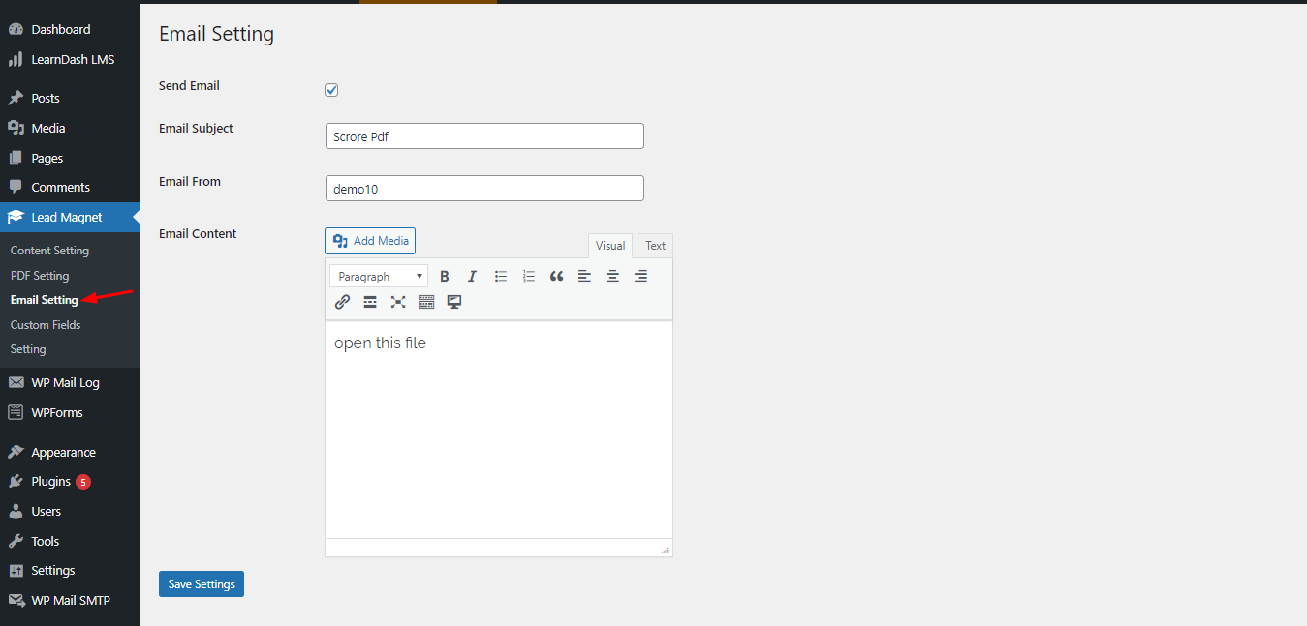The image size is (1307, 626).
Task: Click the Add Media button
Action: click(370, 241)
